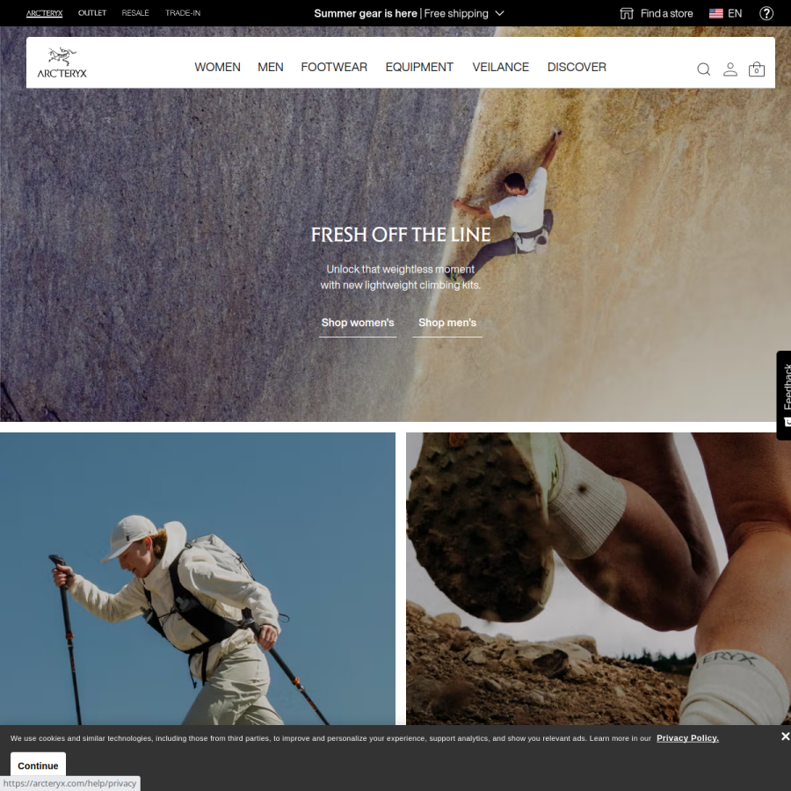Open the Feedback side tab

784,395
